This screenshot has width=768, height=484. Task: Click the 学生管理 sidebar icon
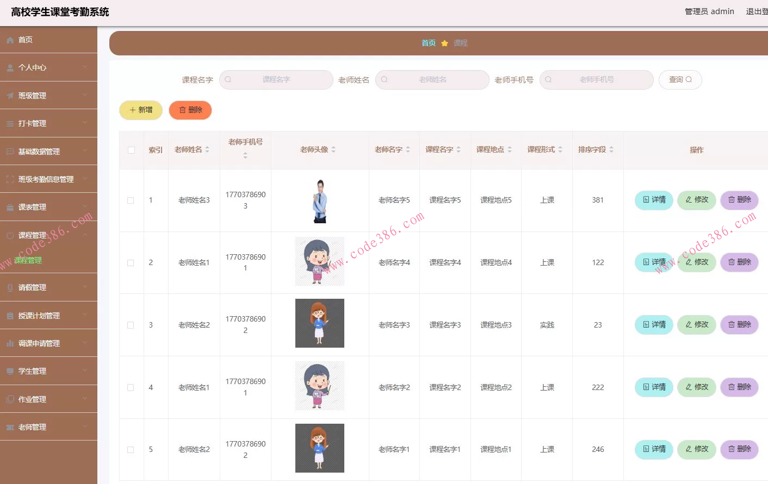pos(10,370)
